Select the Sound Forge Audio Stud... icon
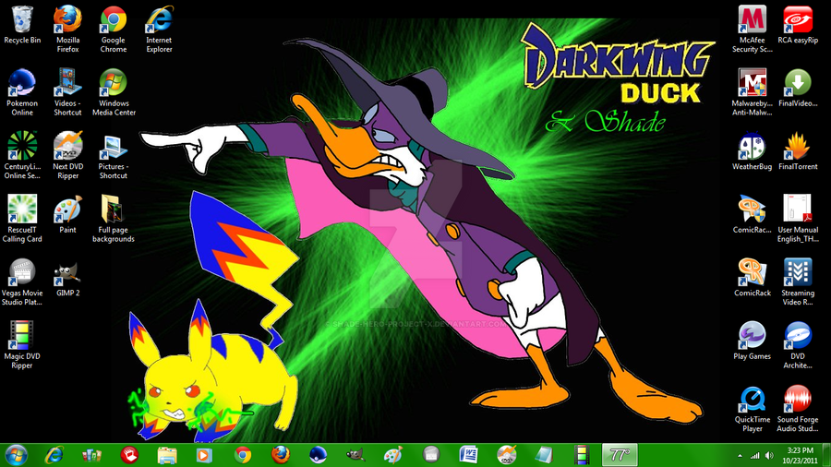Screen dimensions: 831x467 coord(798,409)
